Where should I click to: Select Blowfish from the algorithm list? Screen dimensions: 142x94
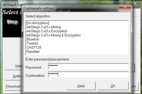pyautogui.click(x=33, y=39)
